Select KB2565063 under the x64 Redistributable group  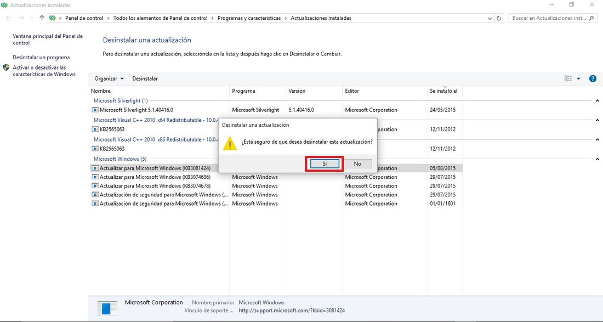coord(112,129)
